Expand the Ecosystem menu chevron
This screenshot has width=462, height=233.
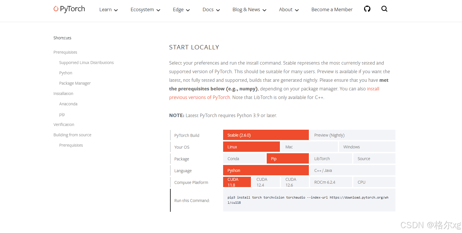coord(158,10)
